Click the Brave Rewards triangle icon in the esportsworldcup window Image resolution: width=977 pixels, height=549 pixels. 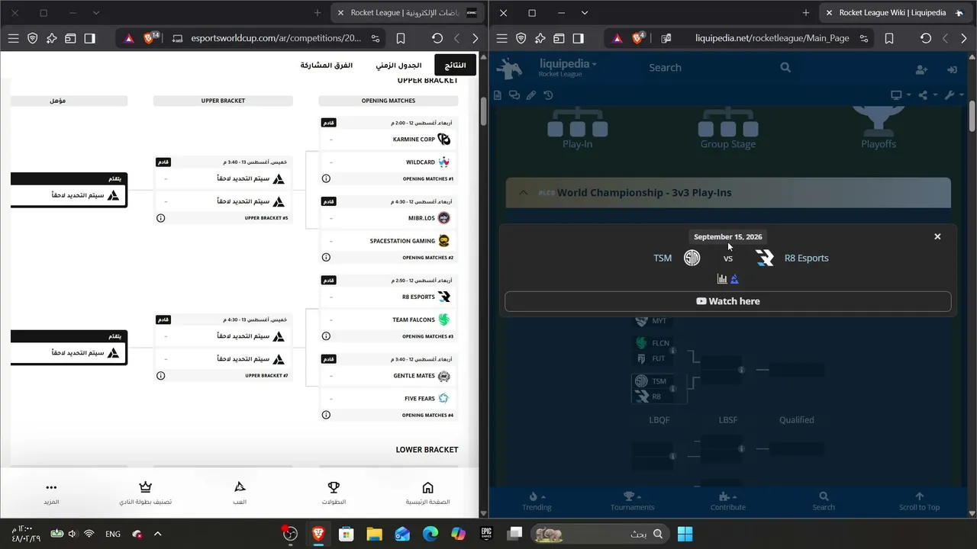point(129,38)
